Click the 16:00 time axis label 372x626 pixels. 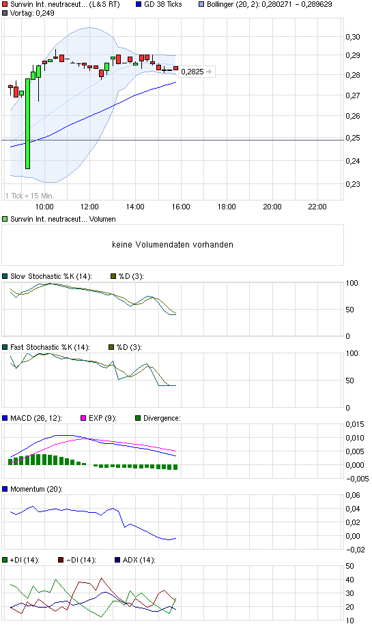click(181, 207)
